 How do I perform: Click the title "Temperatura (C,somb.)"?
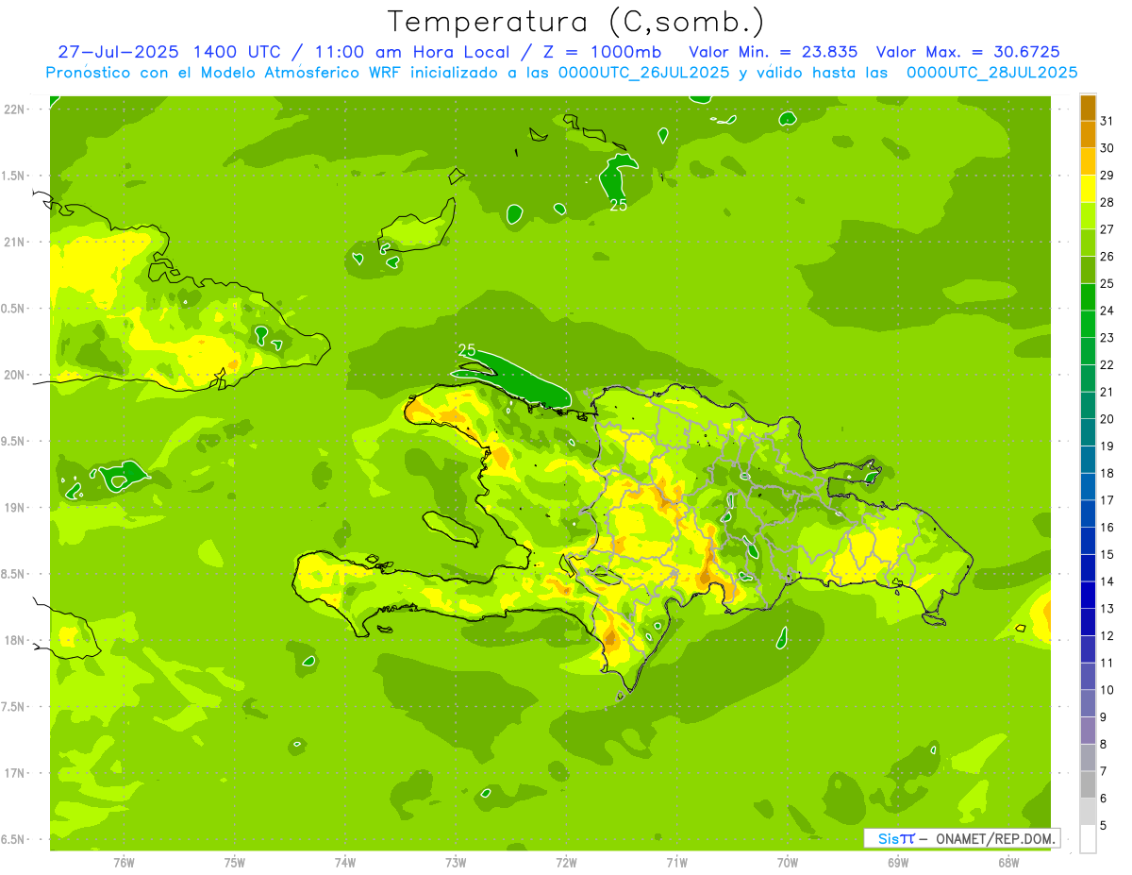click(x=575, y=22)
